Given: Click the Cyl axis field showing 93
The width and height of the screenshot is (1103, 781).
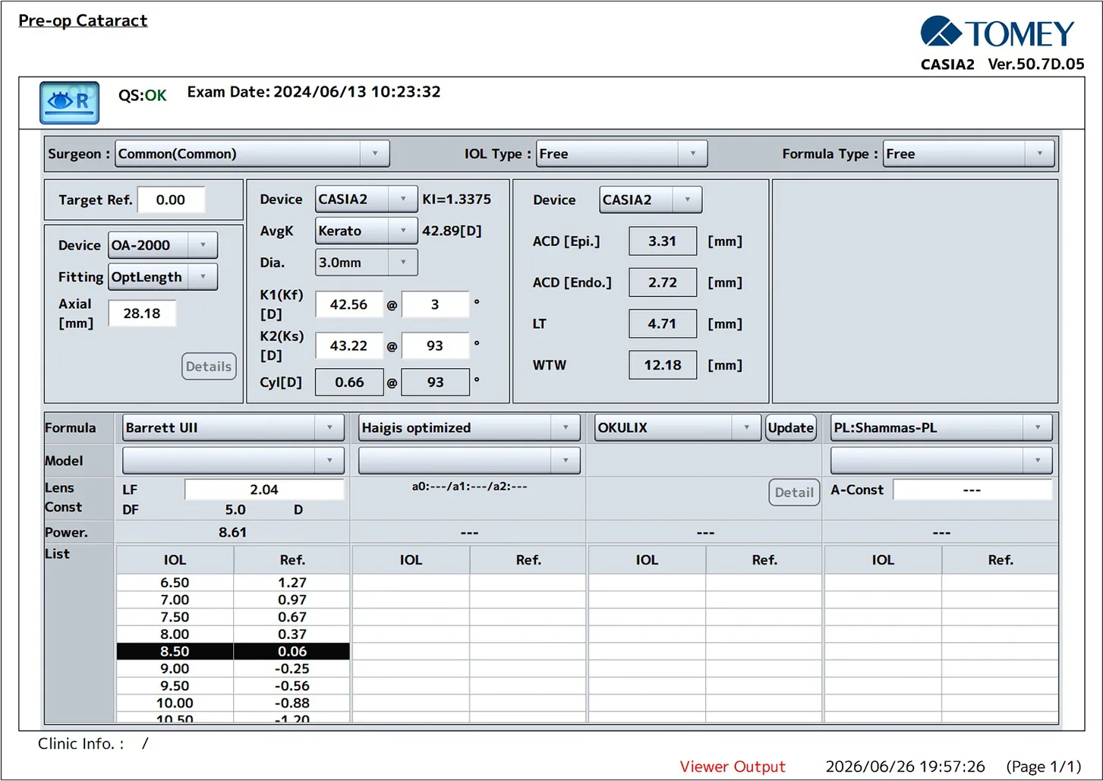Looking at the screenshot, I should pos(435,382).
